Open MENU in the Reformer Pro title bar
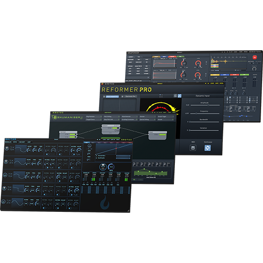The image size is (263, 263). 222,83
